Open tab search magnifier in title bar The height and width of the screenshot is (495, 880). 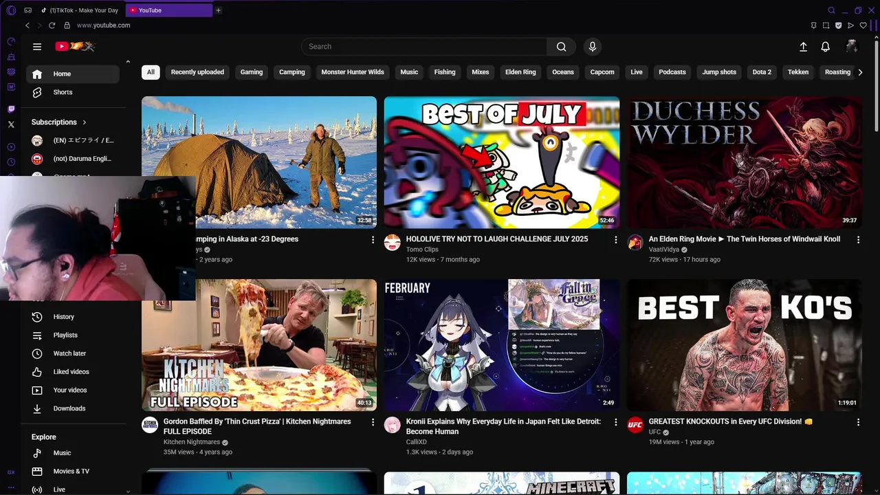tap(831, 10)
